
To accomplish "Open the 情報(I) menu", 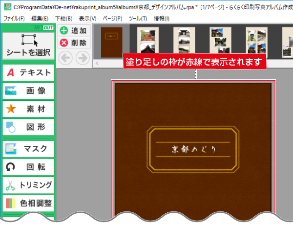I will tap(162, 19).
